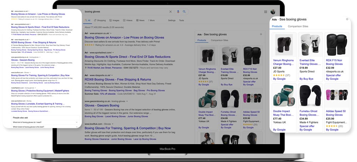Screen dimensions: 357x162
Task: Open the profile avatar on the laptop screen
Action: (x=273, y=12)
